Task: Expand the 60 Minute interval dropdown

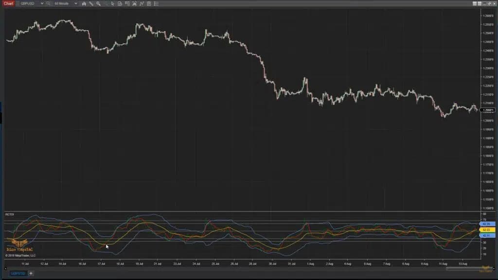Action: click(x=75, y=3)
